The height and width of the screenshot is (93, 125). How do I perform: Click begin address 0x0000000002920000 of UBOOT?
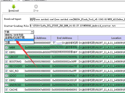click(37, 57)
